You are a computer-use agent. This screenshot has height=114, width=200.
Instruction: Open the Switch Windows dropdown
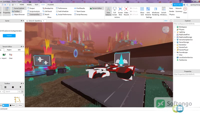coord(164,11)
